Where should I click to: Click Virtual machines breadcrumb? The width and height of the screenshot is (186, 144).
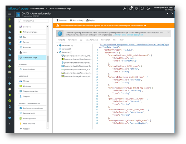pyautogui.click(x=37, y=8)
